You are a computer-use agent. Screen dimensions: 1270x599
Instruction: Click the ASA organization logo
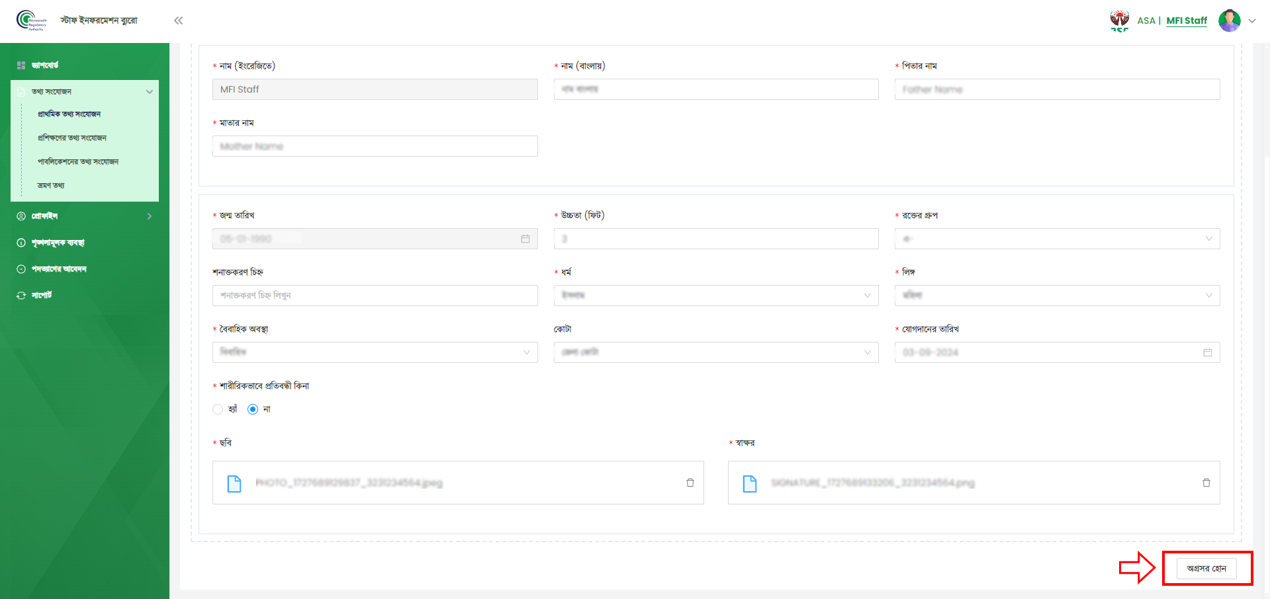tap(1120, 20)
